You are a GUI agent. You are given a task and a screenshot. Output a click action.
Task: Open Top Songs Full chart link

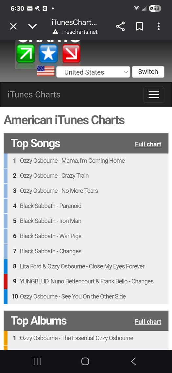point(148,144)
